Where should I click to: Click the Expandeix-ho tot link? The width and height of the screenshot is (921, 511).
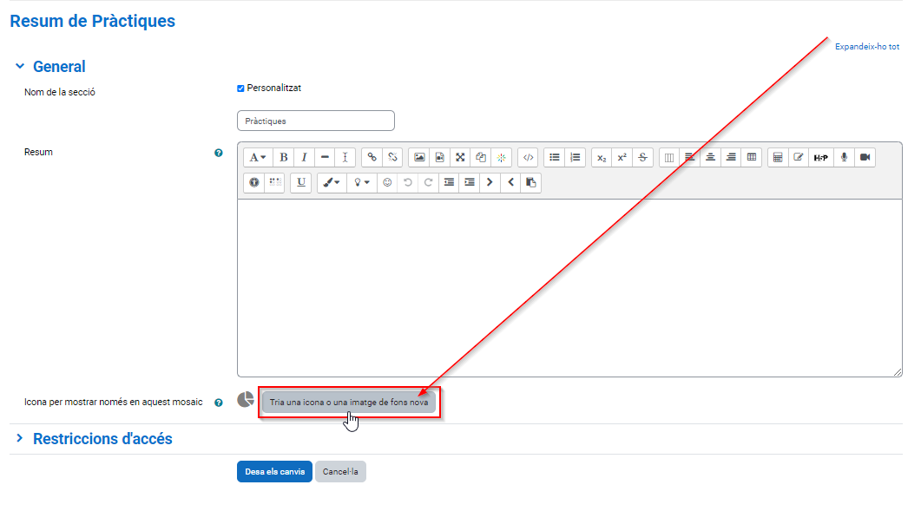866,47
